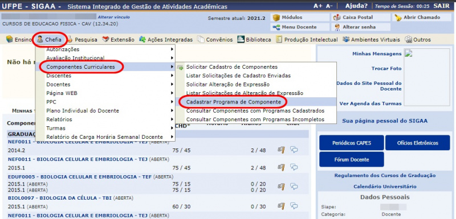Select Listar Solicitações de Cadastro Enviadas
The height and width of the screenshot is (219, 456).
point(256,76)
